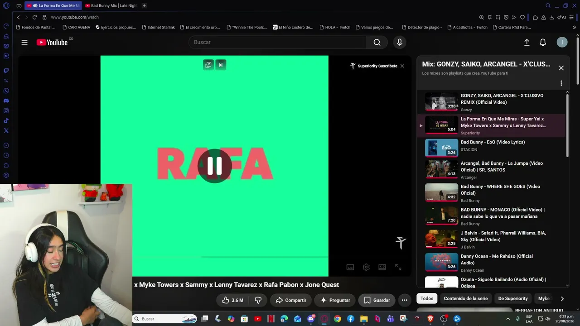Pop out the video with the detach icon
The width and height of the screenshot is (580, 326).
(208, 65)
